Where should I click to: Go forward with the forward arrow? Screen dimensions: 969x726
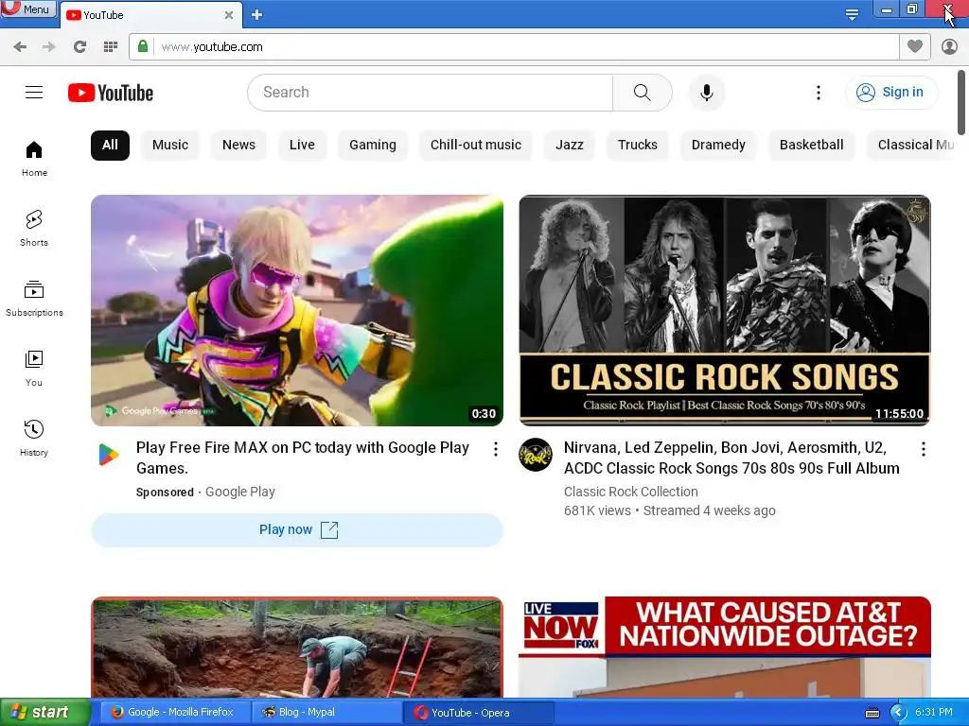[x=49, y=47]
